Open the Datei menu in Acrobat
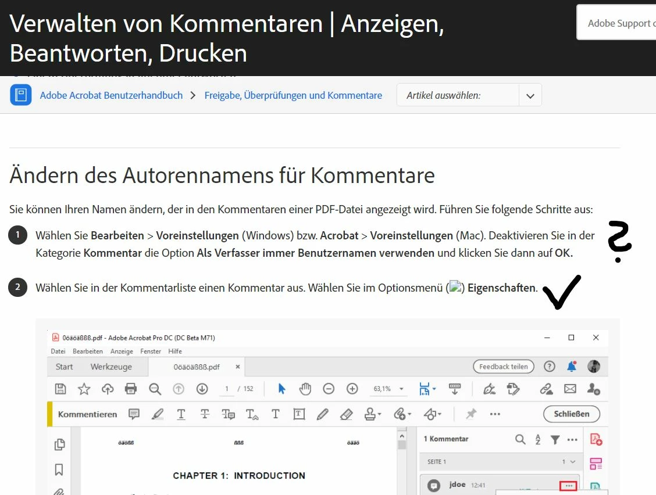The width and height of the screenshot is (656, 495). click(58, 351)
